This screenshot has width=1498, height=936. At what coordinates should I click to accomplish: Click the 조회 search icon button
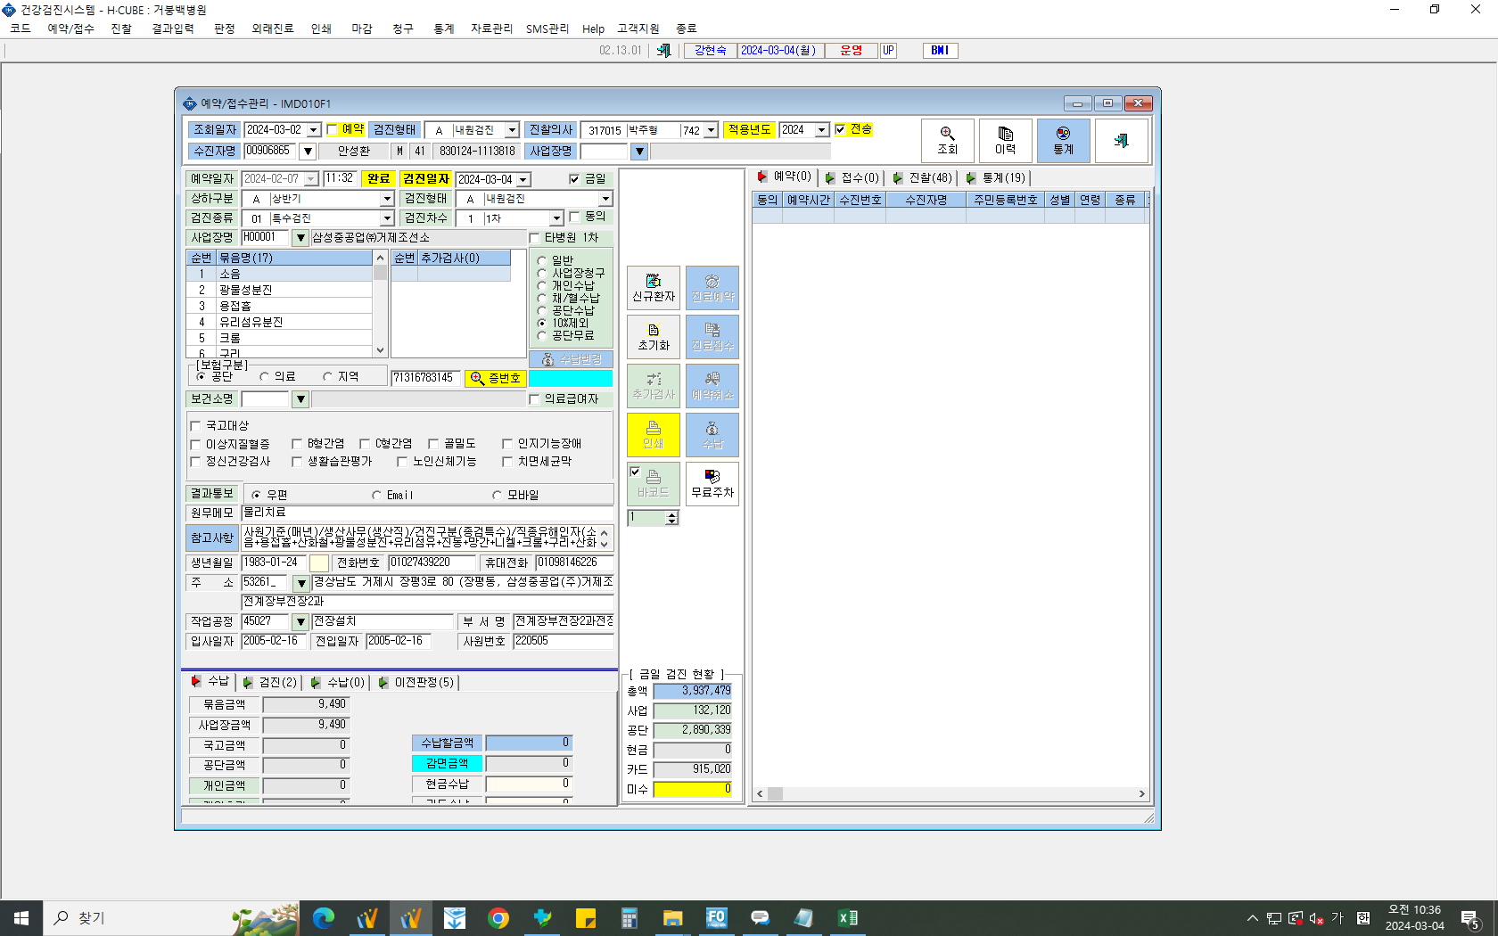[x=947, y=141]
